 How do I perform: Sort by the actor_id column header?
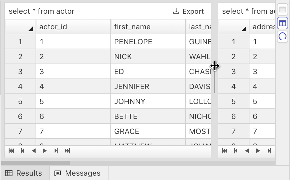click(x=73, y=27)
